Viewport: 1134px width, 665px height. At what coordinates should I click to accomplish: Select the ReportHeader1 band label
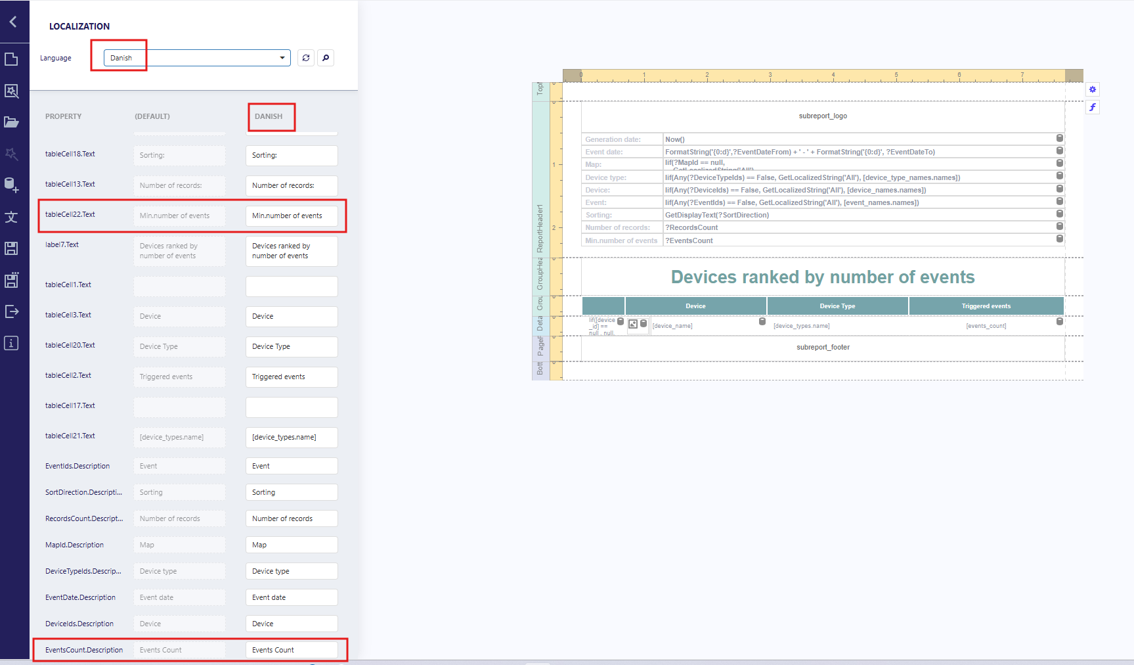pyautogui.click(x=540, y=227)
